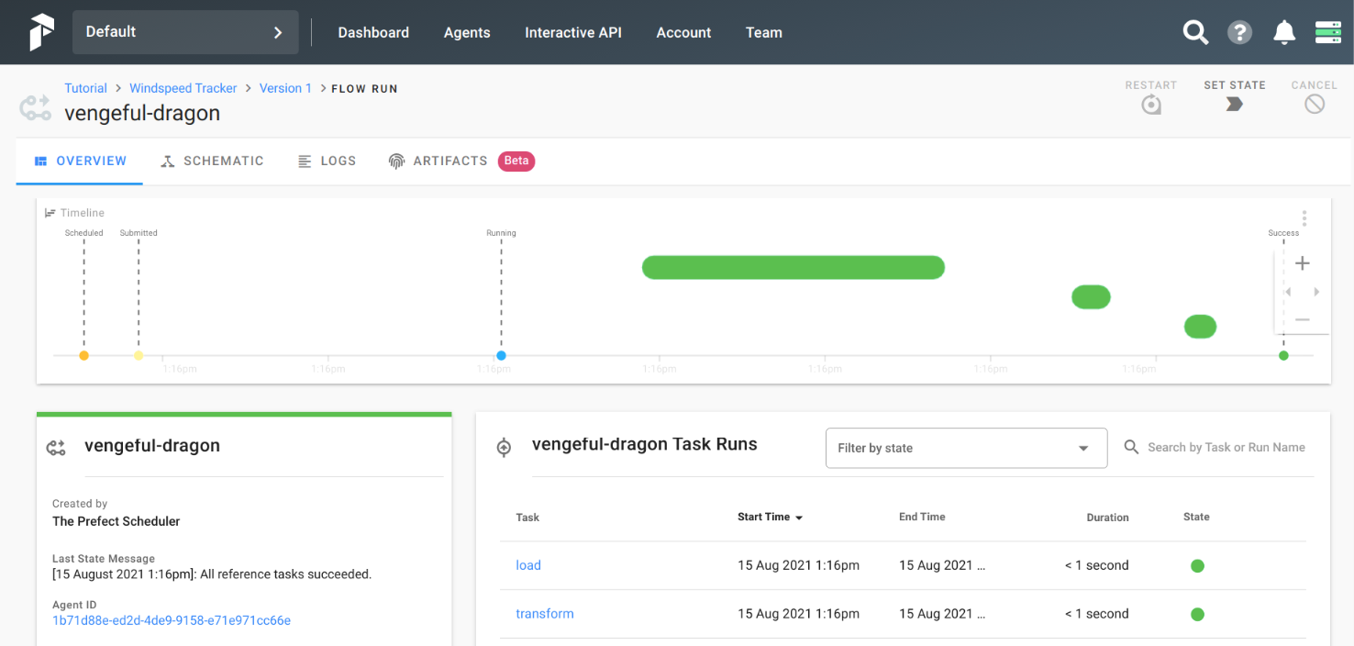Switch to the Logs tab
This screenshot has height=646, width=1354.
[327, 161]
